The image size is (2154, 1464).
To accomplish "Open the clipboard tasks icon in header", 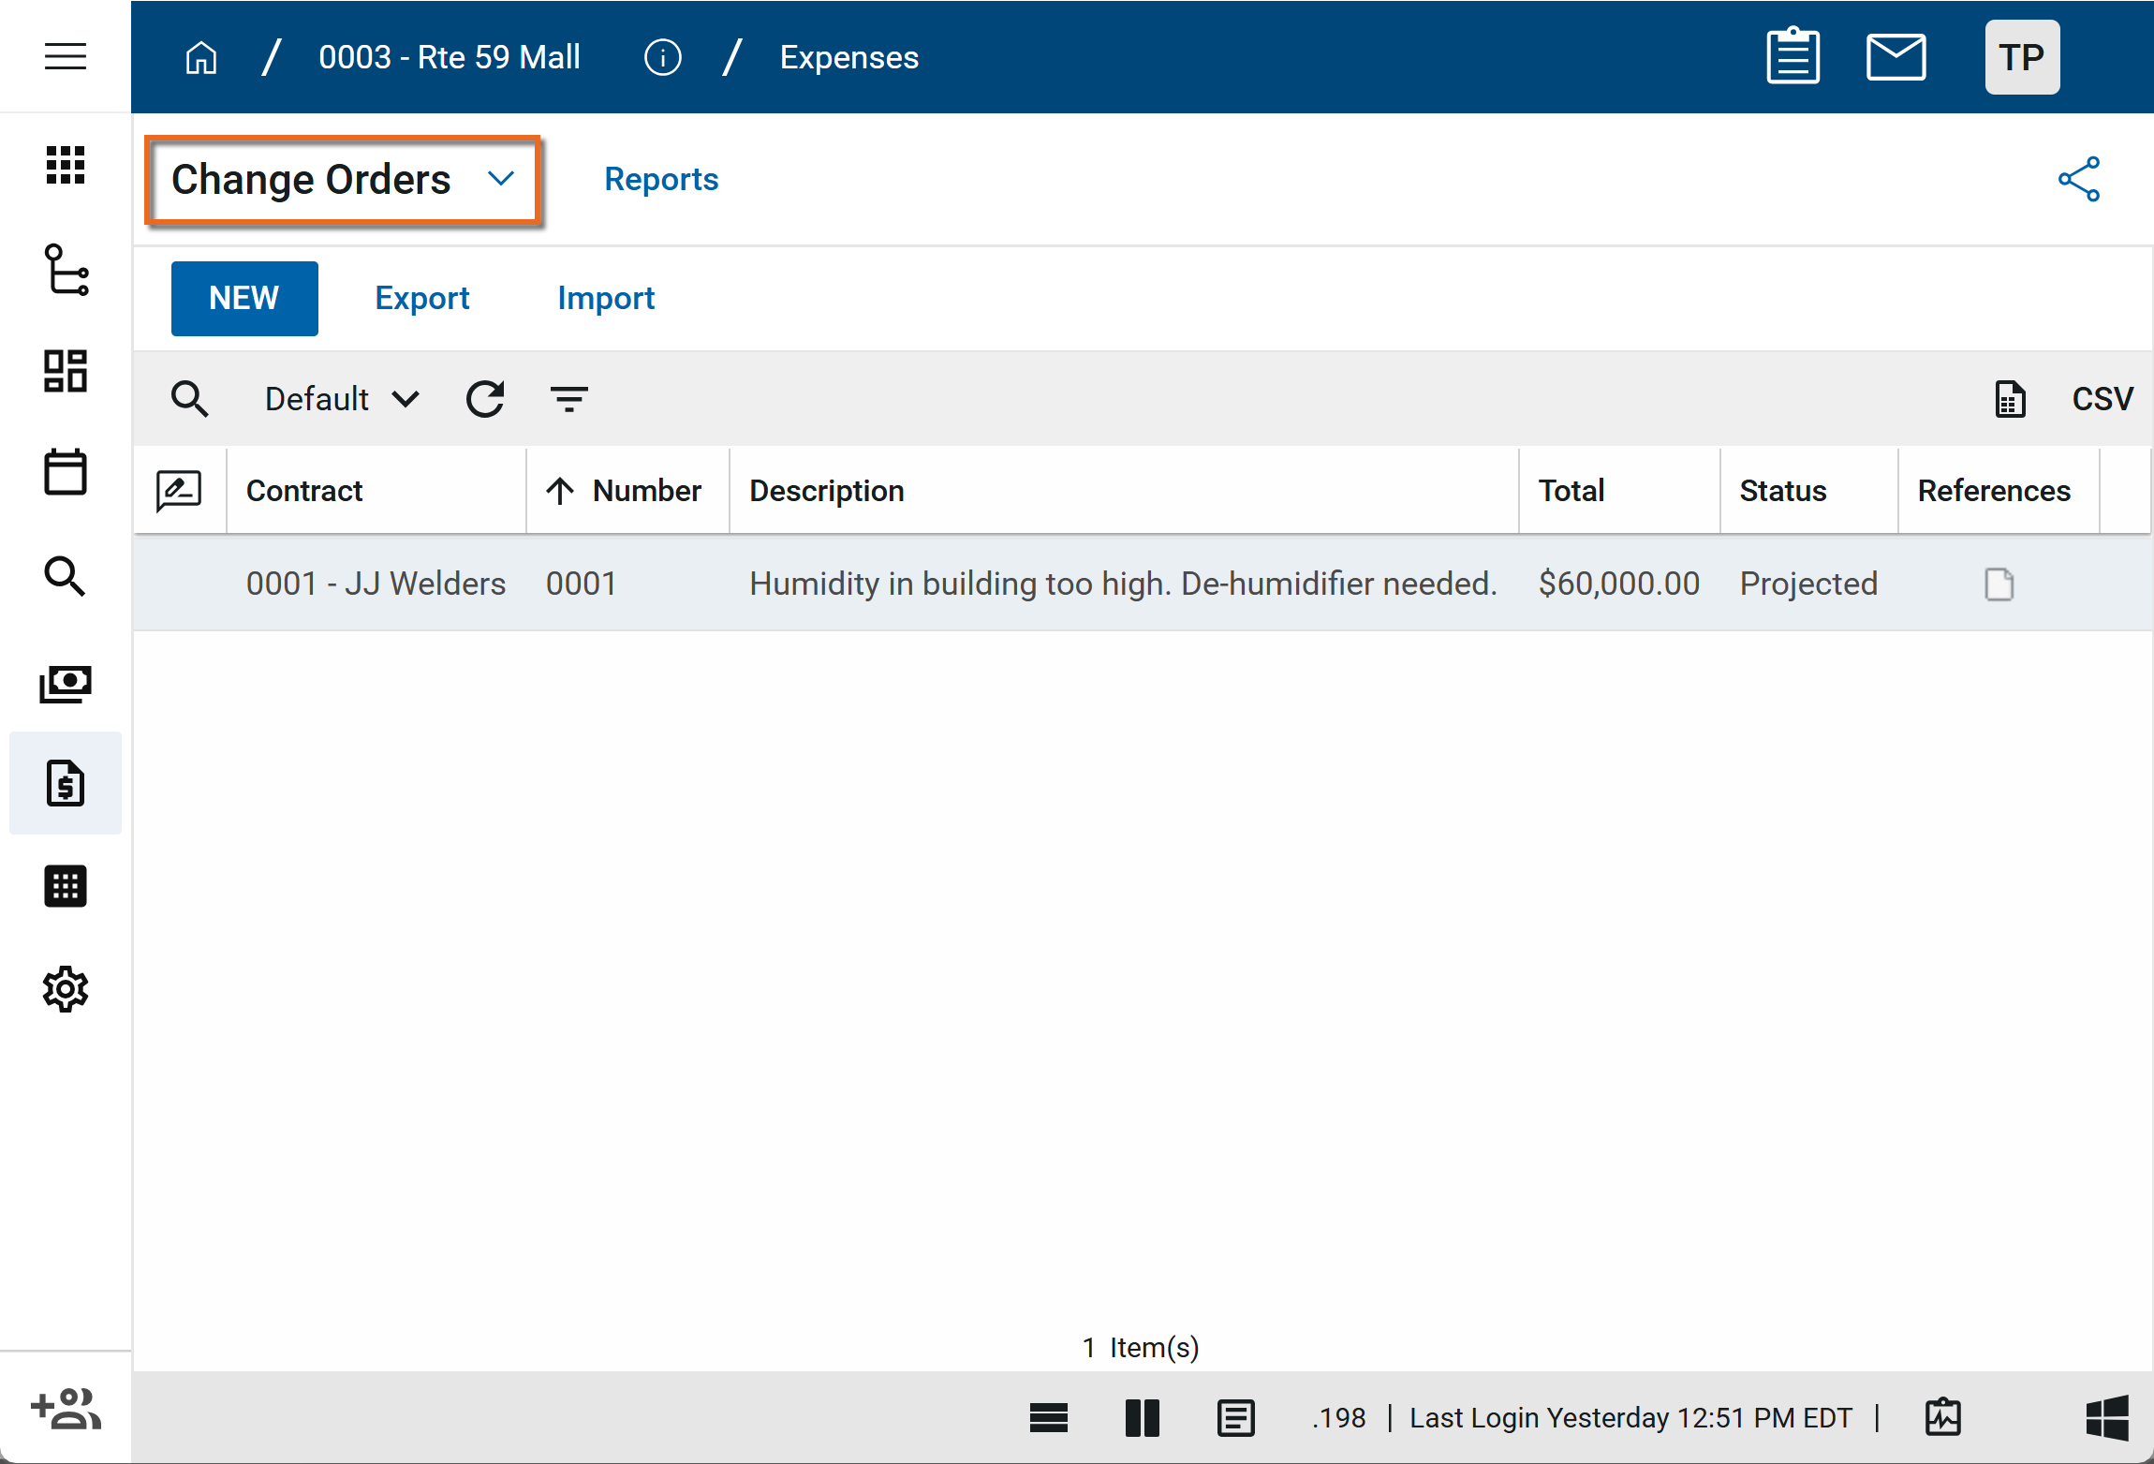I will 1793,56.
